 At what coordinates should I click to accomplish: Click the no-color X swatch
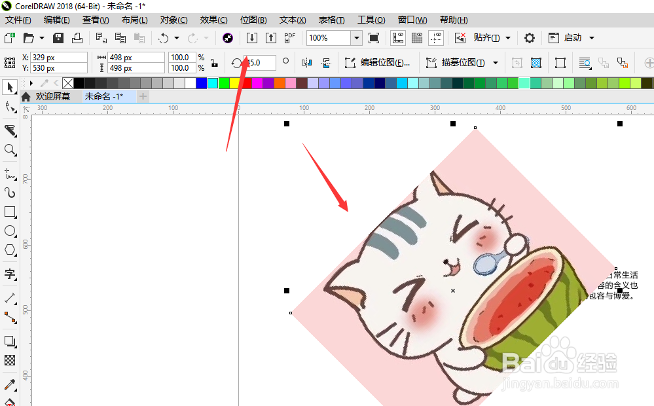tap(67, 83)
